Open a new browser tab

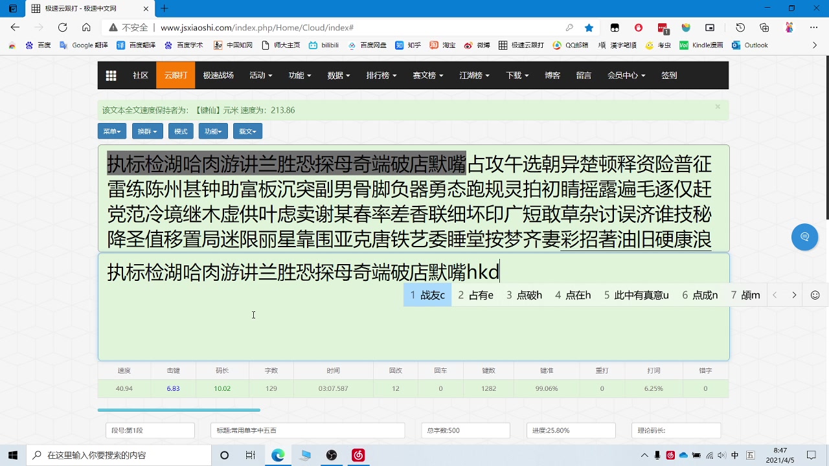tap(165, 8)
